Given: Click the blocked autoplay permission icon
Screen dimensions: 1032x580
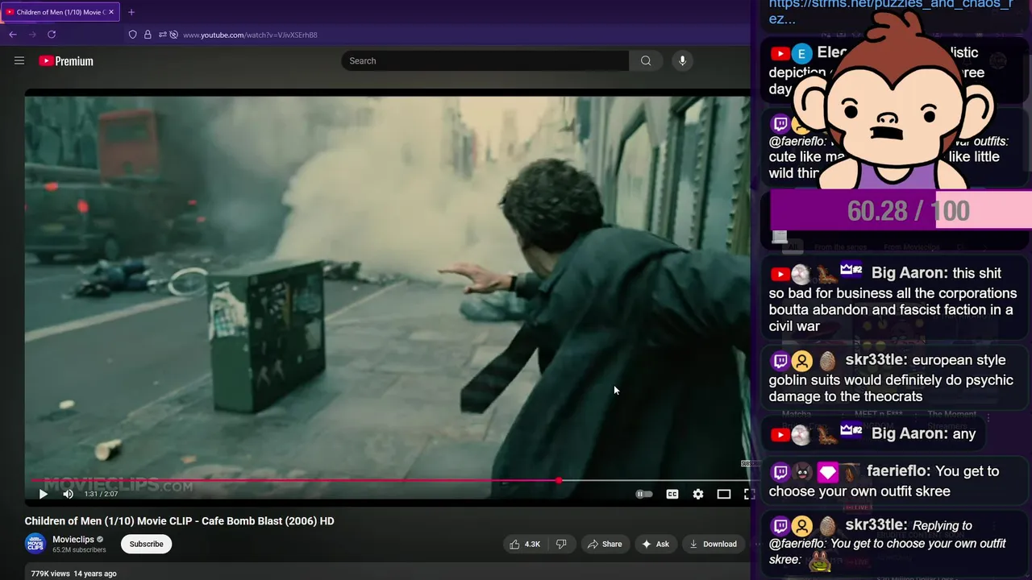Looking at the screenshot, I should 173,35.
